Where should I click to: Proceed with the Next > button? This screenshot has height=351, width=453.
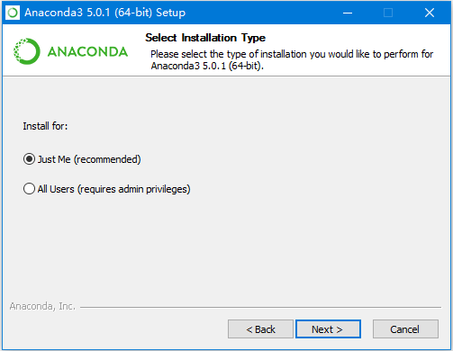click(x=328, y=329)
